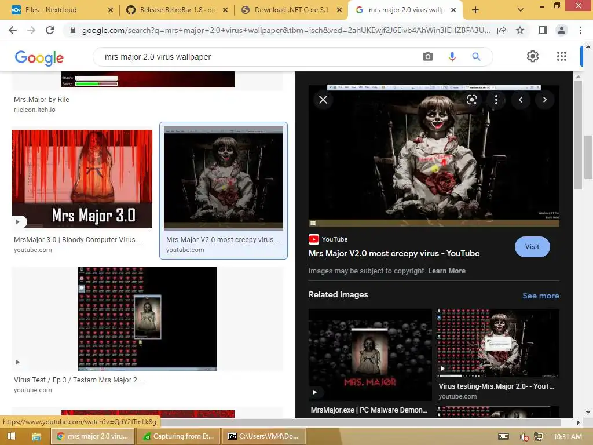
Task: Switch to Download .NET Core 3.1 tab
Action: coord(292,10)
